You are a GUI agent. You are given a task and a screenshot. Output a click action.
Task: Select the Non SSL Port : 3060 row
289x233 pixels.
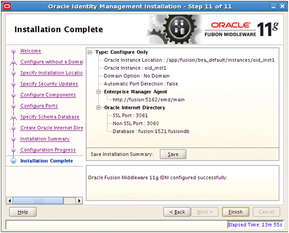pyautogui.click(x=136, y=123)
